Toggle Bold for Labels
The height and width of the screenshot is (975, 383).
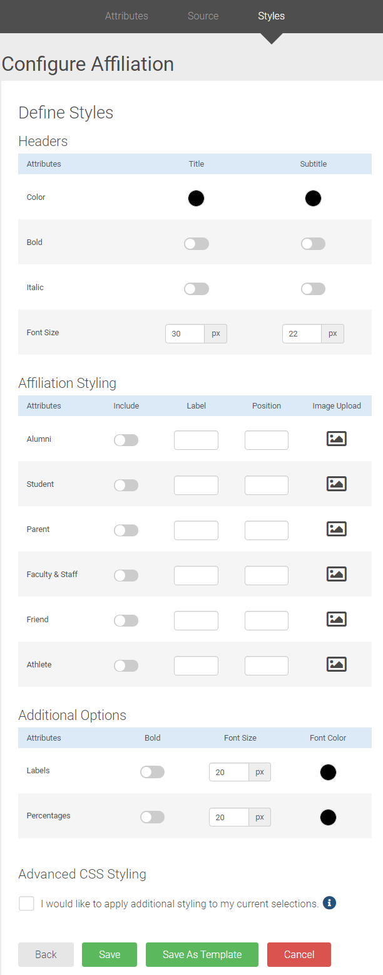pyautogui.click(x=152, y=772)
